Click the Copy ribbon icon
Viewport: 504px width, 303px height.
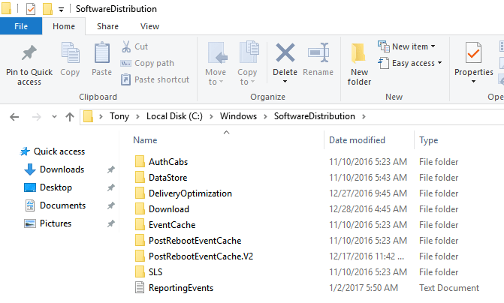pos(71,53)
